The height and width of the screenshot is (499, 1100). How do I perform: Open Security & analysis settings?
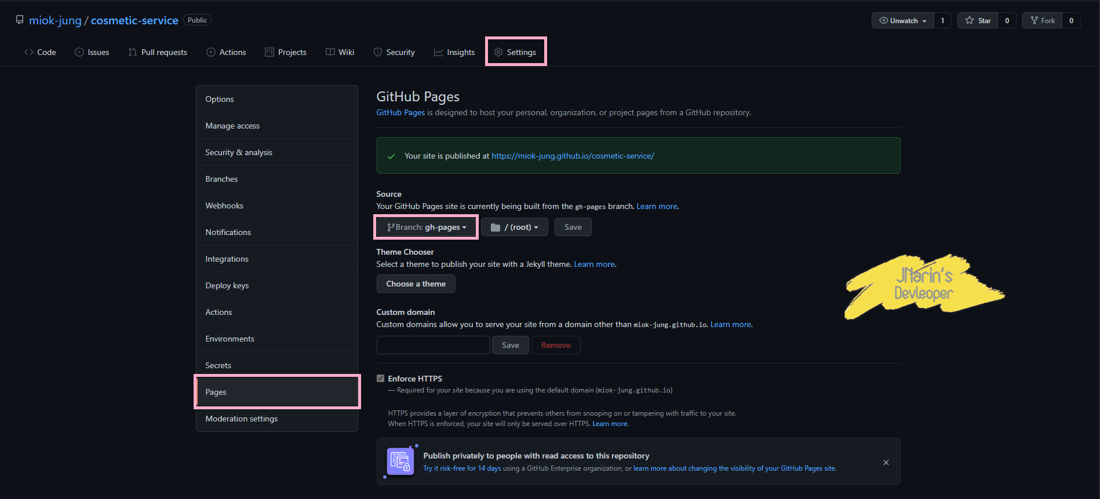(277, 152)
